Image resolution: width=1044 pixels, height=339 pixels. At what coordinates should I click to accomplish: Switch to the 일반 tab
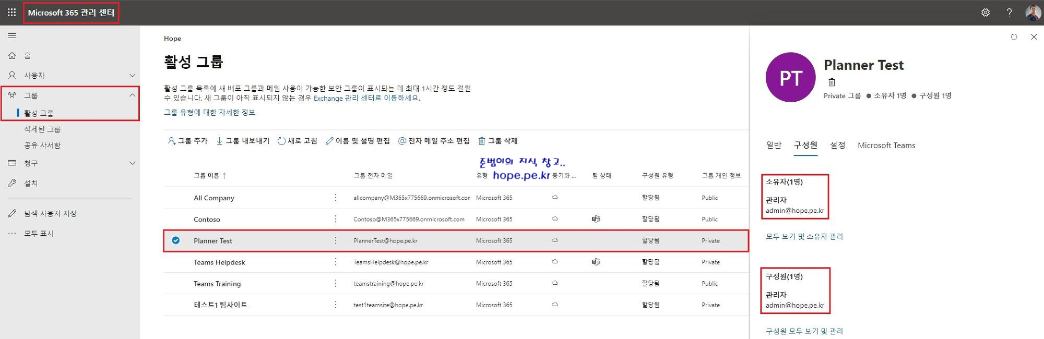(774, 146)
